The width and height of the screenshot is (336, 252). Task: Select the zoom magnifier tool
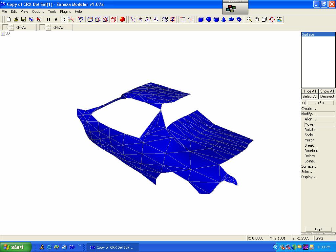[x=249, y=19]
